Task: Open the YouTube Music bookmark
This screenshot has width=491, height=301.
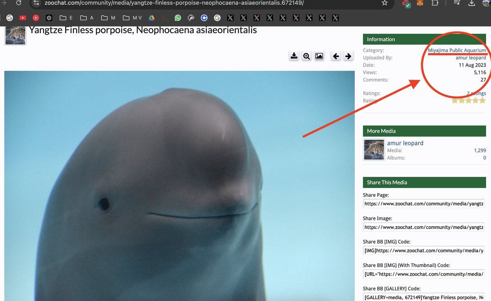Action: (x=36, y=18)
